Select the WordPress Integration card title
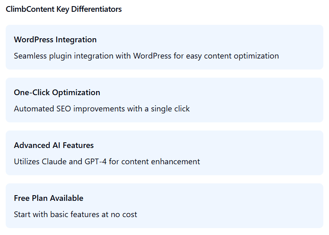 55,40
